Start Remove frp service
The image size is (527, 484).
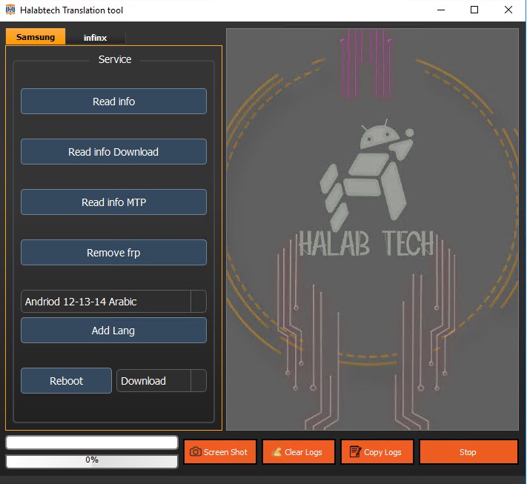pyautogui.click(x=113, y=253)
